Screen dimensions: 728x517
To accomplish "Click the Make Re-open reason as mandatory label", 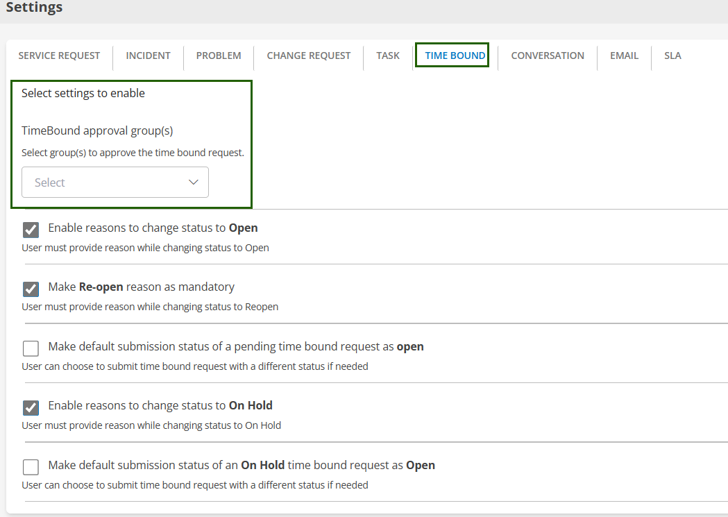I will click(141, 287).
